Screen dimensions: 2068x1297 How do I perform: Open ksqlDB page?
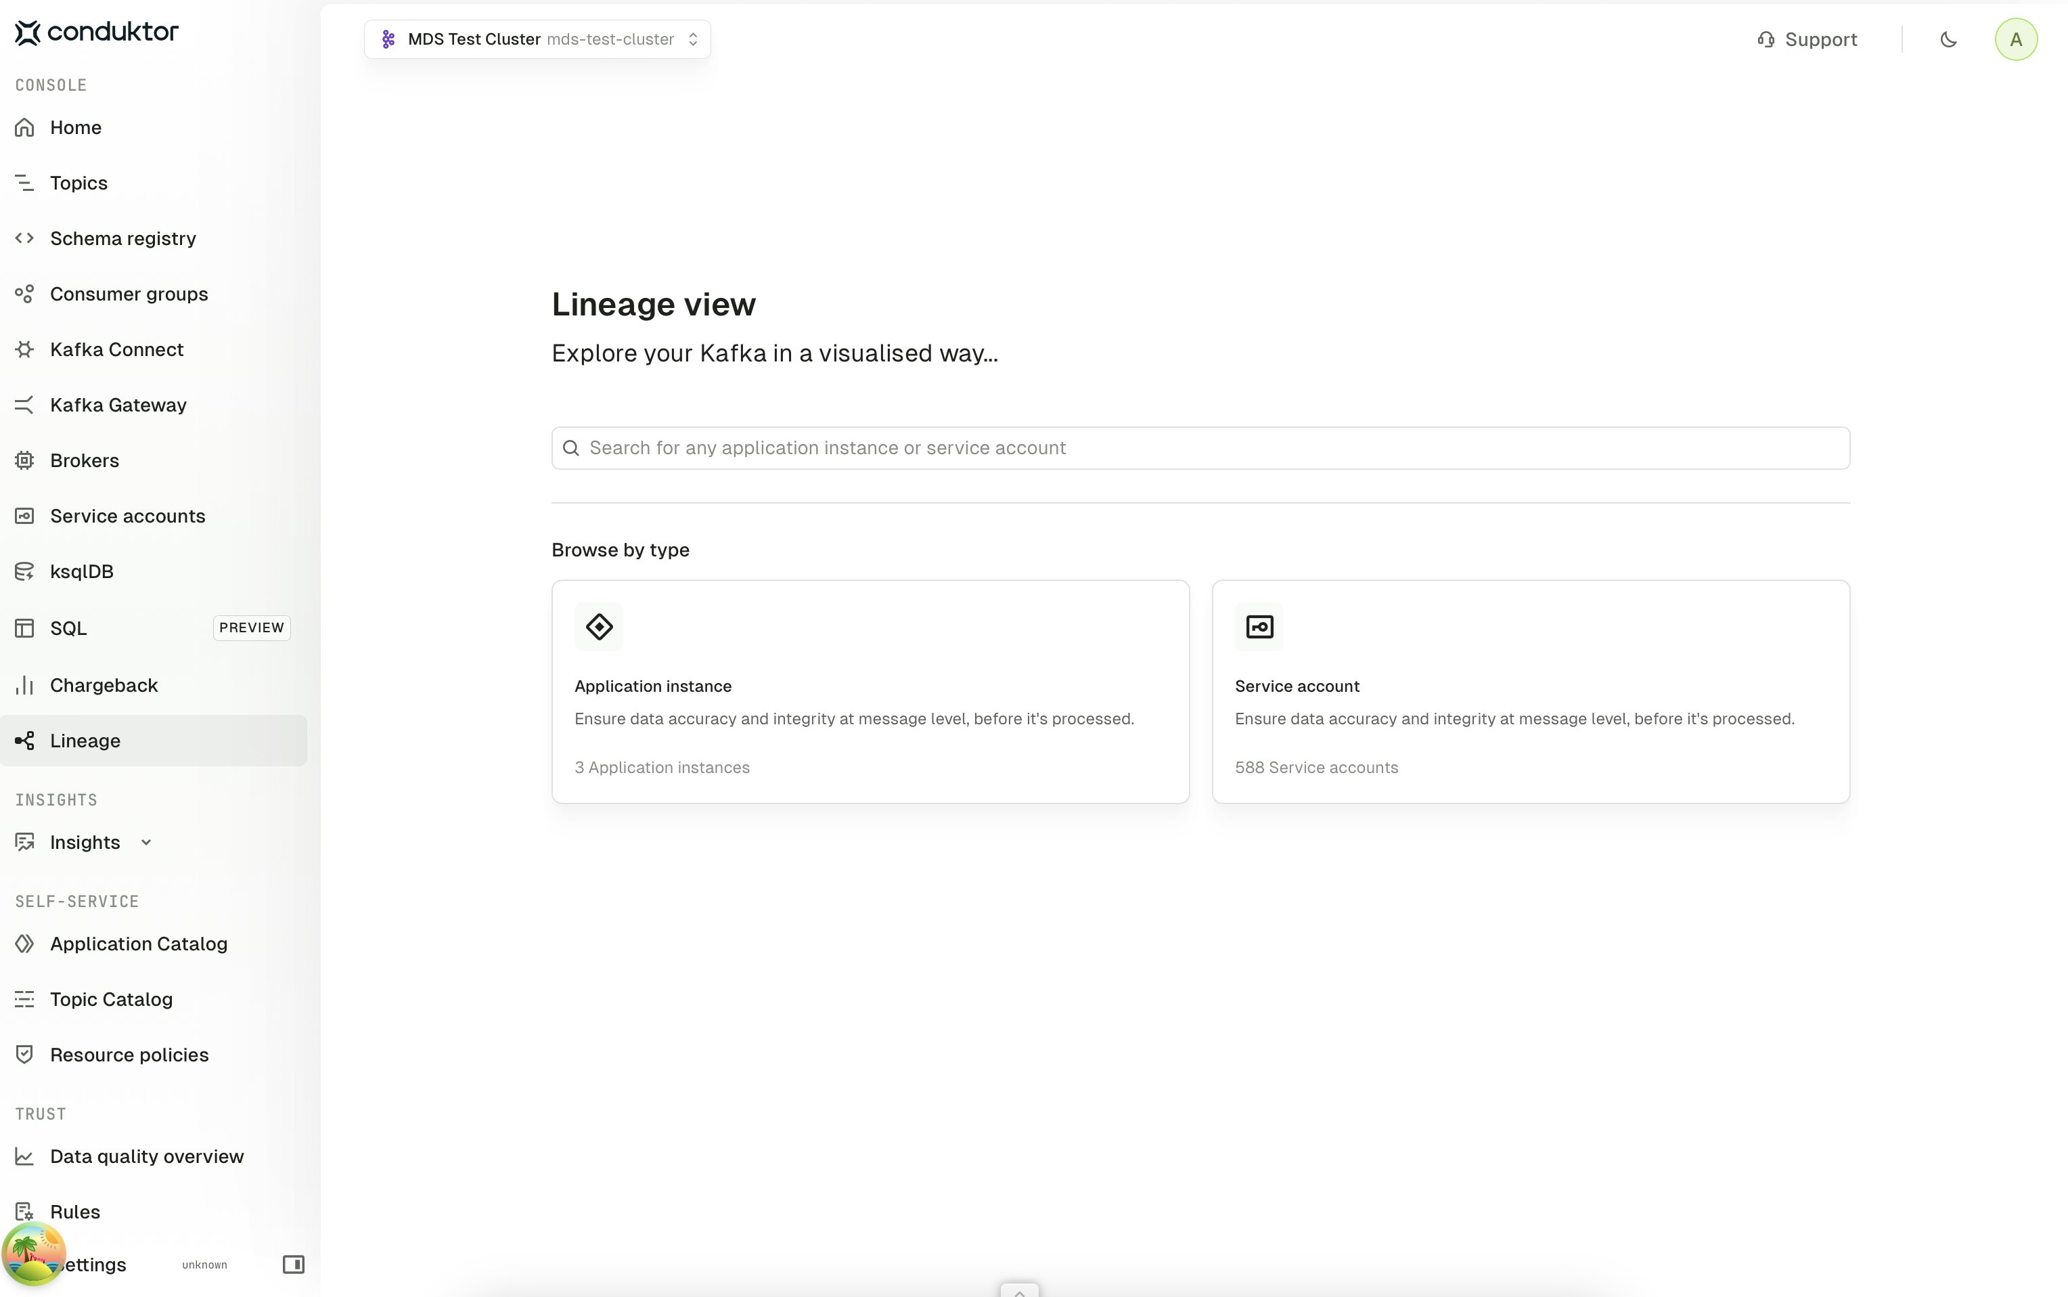tap(154, 571)
